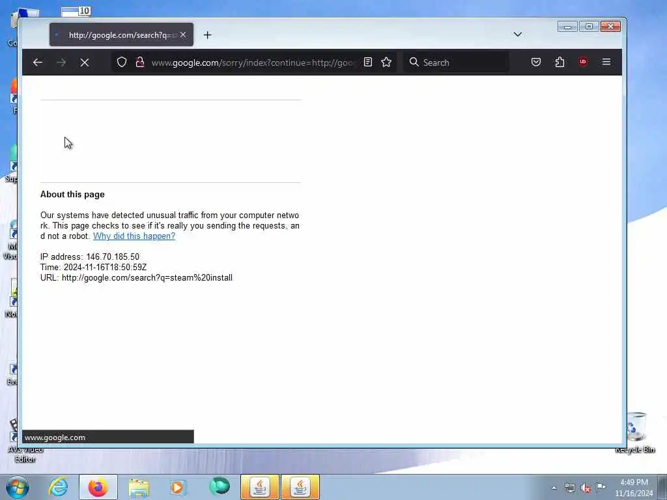The image size is (667, 500).
Task: Click the Search box in toolbar
Action: pos(456,62)
